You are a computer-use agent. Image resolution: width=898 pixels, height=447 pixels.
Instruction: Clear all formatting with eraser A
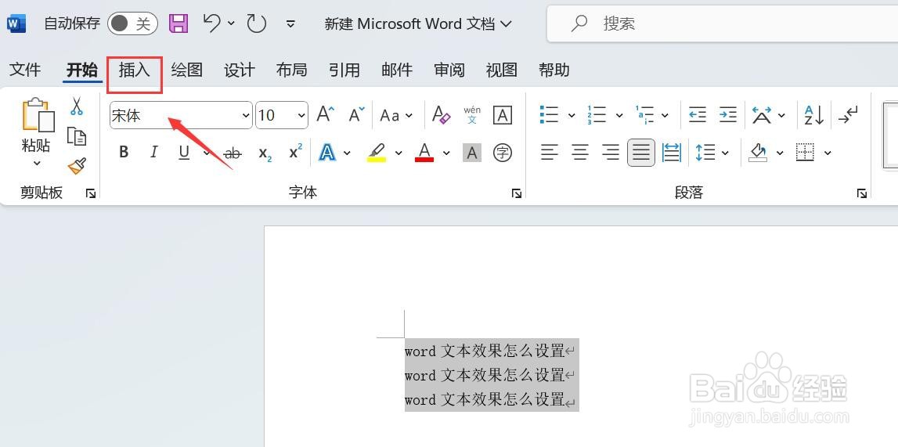click(x=441, y=114)
